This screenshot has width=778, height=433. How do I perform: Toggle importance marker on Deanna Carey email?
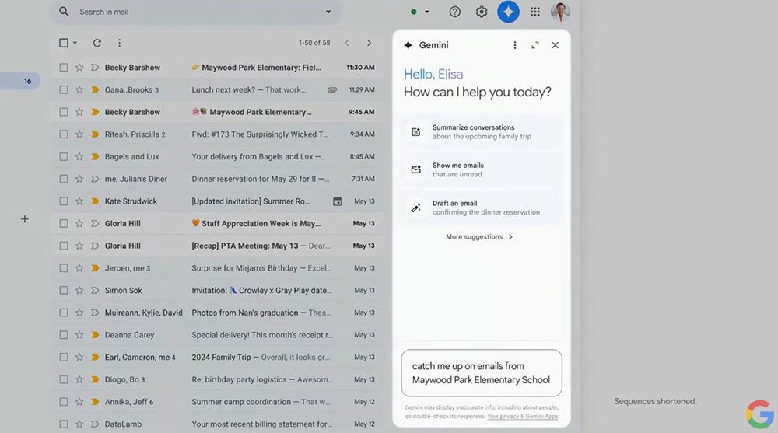point(95,335)
